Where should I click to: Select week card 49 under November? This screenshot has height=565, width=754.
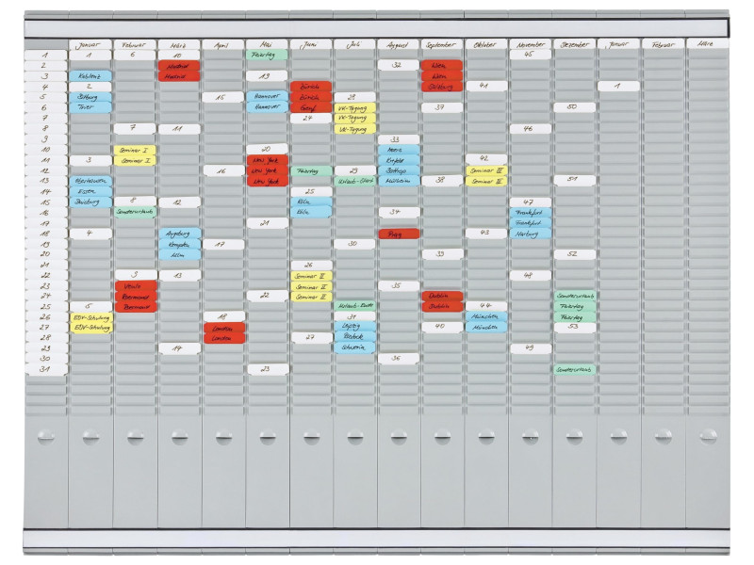[530, 347]
